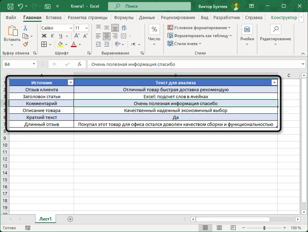Click the Стили ячеек button
This screenshot has width=308, height=232.
[x=186, y=44]
